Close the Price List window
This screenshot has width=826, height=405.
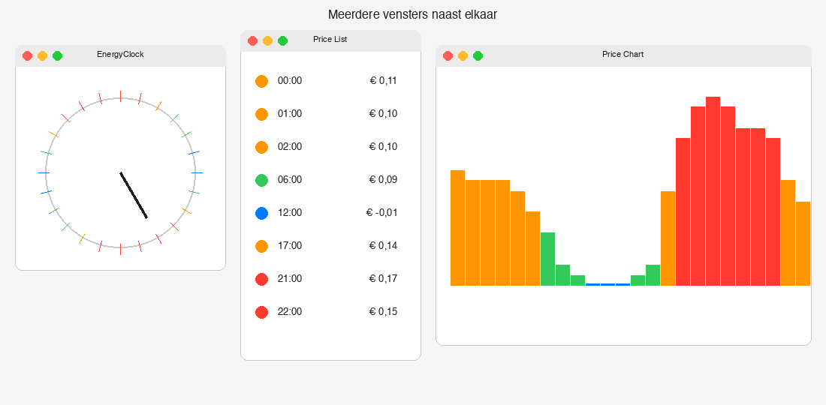click(x=252, y=40)
